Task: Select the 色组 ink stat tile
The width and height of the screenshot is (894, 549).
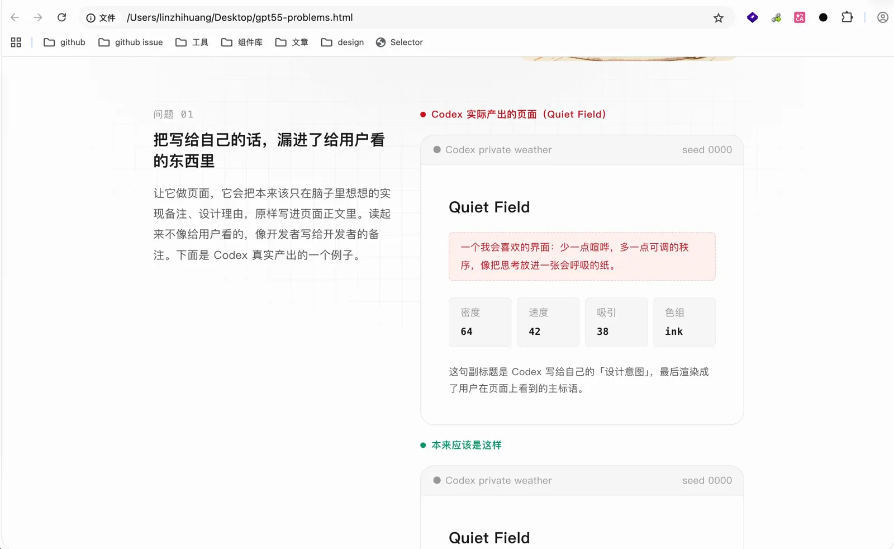Action: click(684, 322)
